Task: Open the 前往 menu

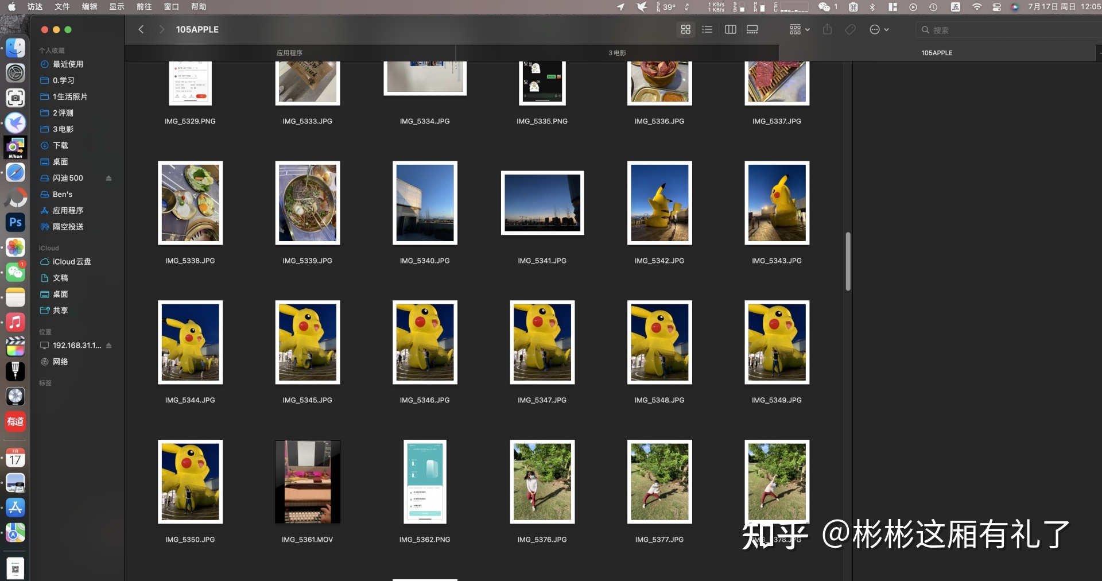Action: click(x=144, y=7)
